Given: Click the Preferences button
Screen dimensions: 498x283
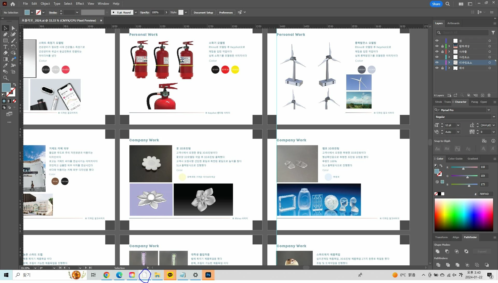Looking at the screenshot, I should 226,12.
